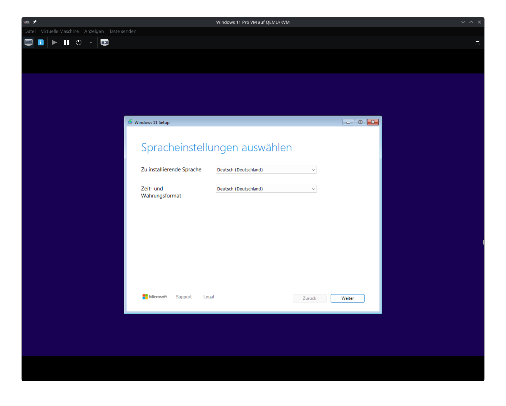Maximize the Windows 11 Setup dialog
The height and width of the screenshot is (406, 506).
[360, 122]
